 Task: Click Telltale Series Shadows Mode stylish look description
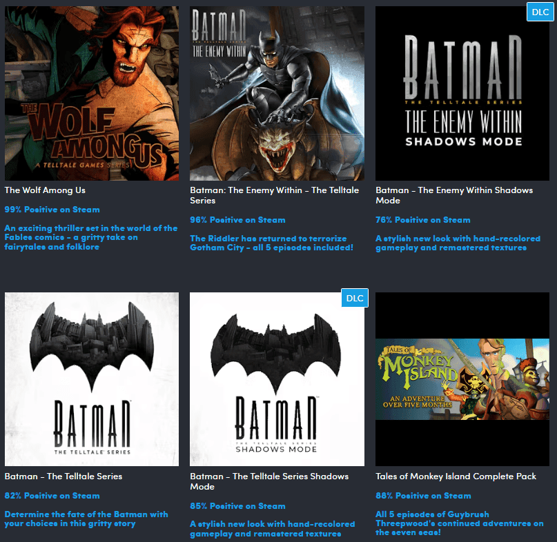[273, 529]
